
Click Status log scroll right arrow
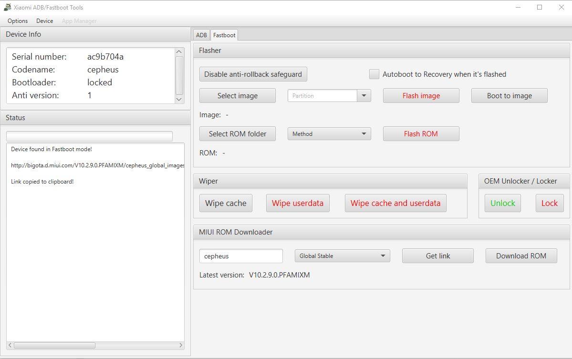click(181, 345)
